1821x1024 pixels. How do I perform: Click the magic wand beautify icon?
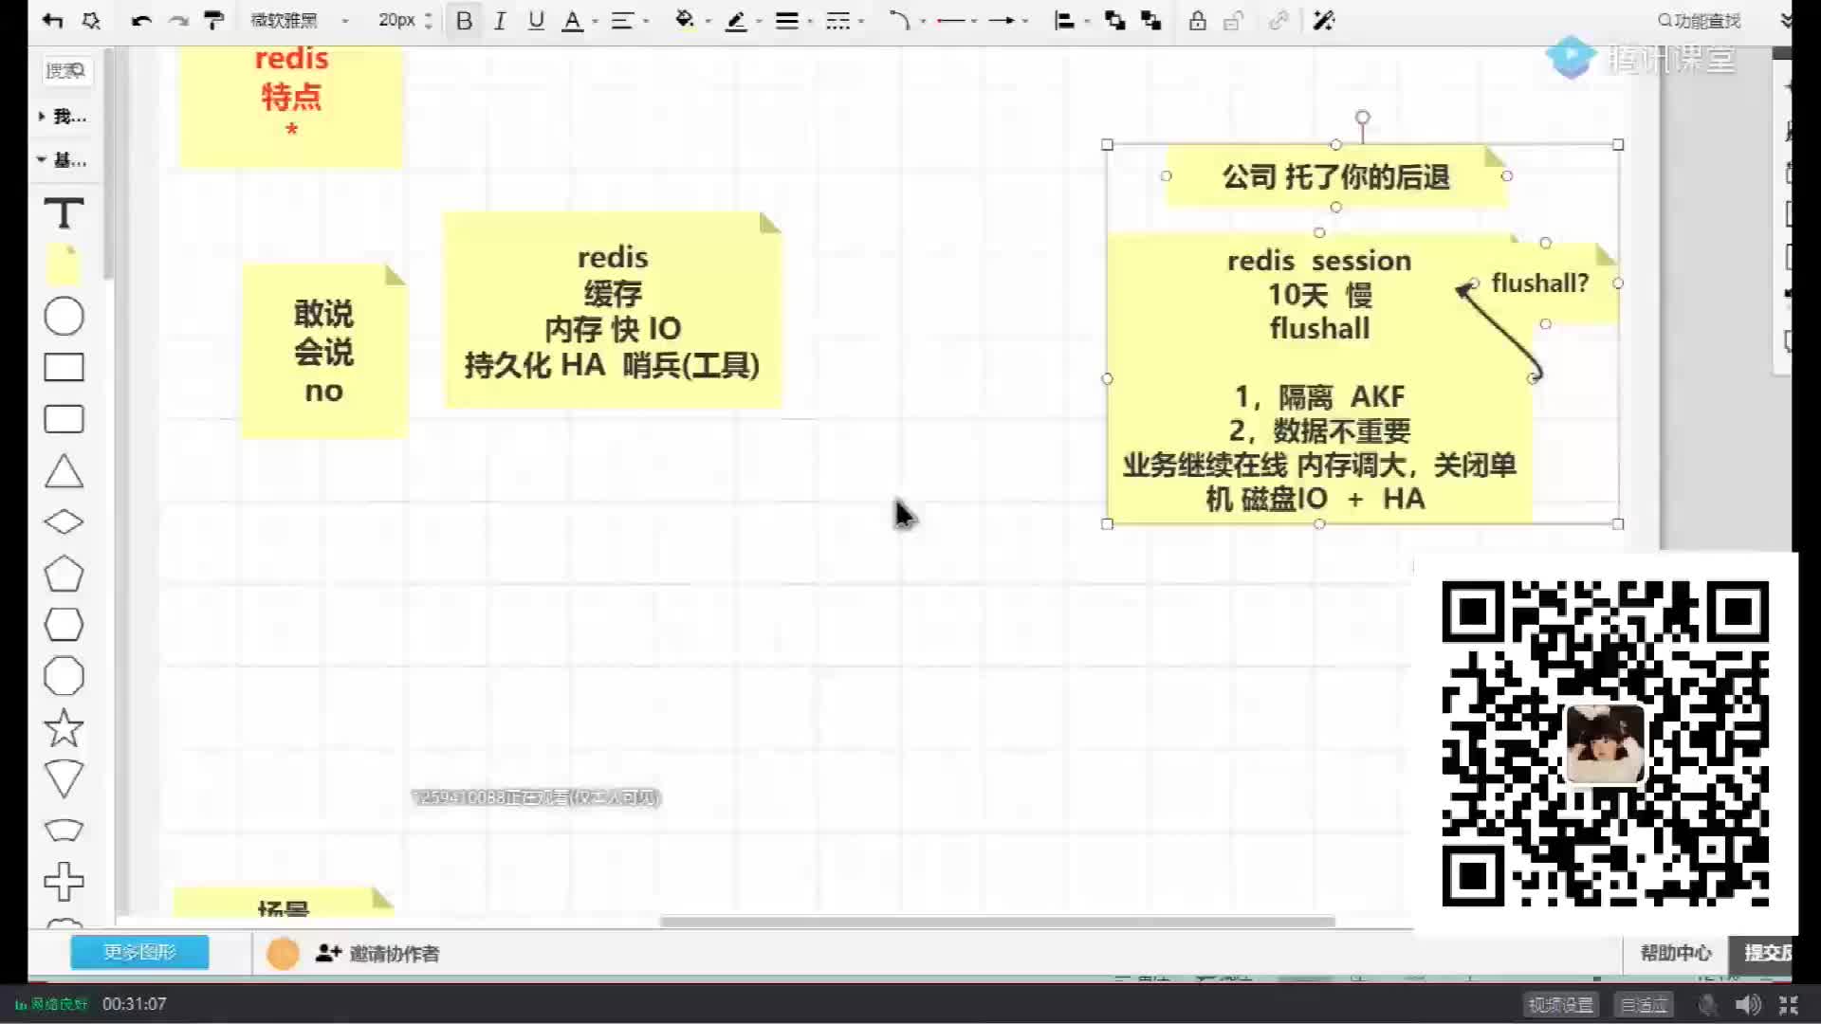point(1324,21)
